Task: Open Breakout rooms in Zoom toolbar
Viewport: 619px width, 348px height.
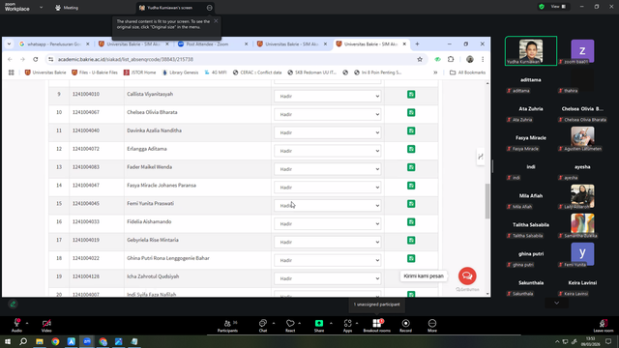Action: [376, 326]
